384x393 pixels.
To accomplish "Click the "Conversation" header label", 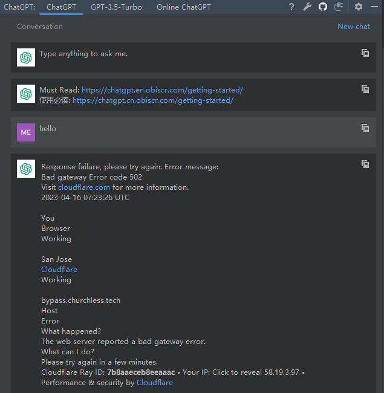I will coord(40,27).
